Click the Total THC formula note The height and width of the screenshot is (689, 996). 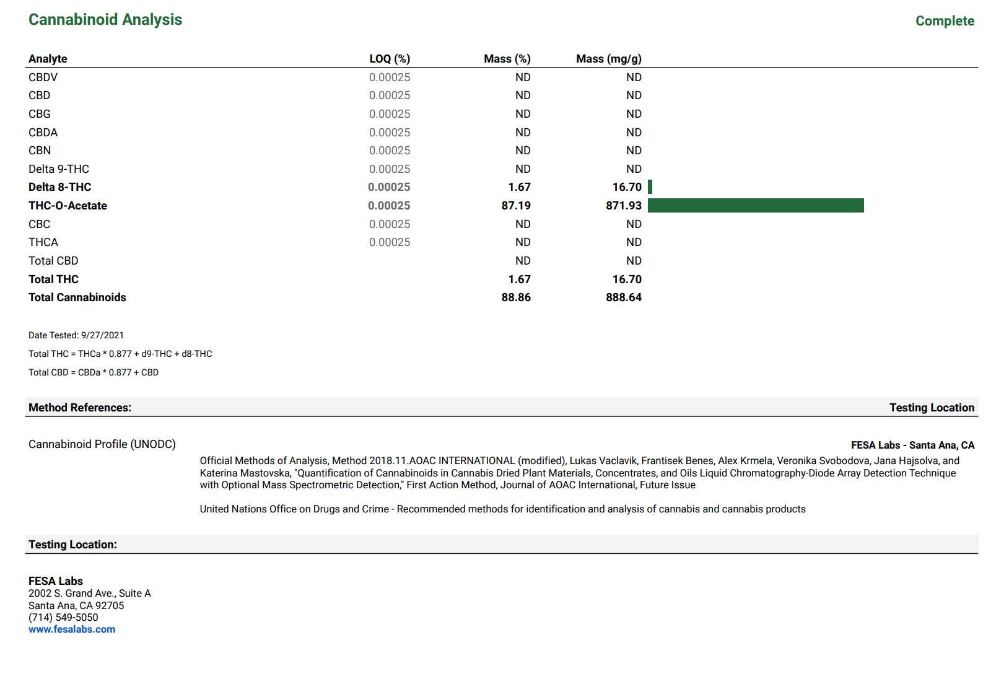pyautogui.click(x=120, y=354)
